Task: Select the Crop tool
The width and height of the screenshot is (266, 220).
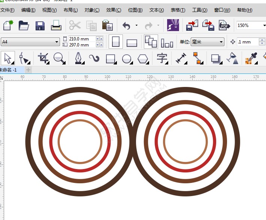Action: coord(43,58)
